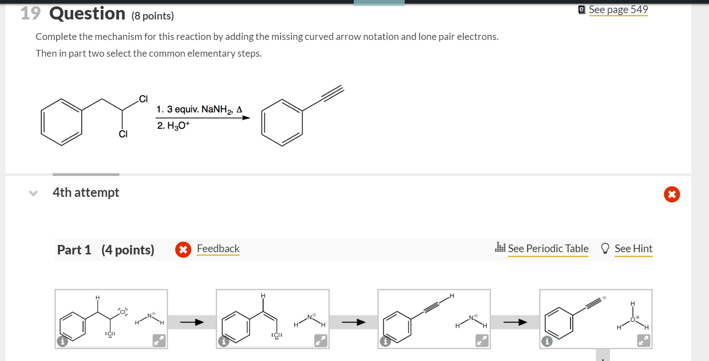Dismiss the attempt with the red X button

(672, 194)
